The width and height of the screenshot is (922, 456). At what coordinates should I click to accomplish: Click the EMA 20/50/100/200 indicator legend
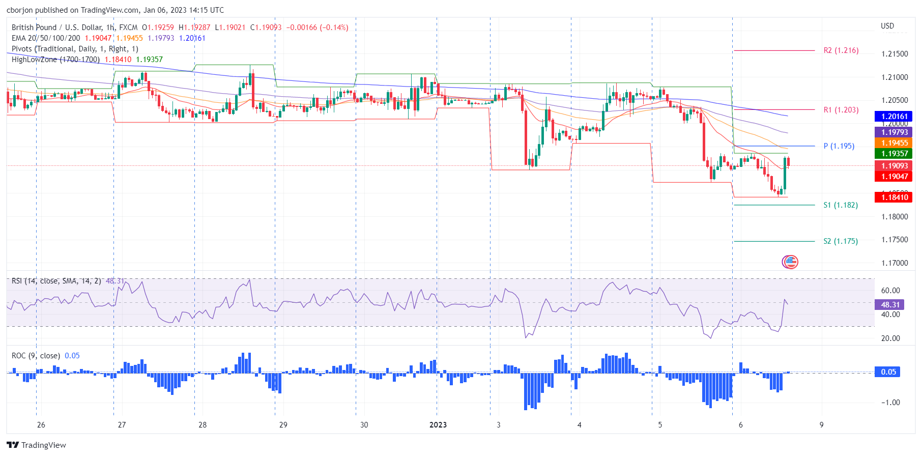(x=46, y=38)
